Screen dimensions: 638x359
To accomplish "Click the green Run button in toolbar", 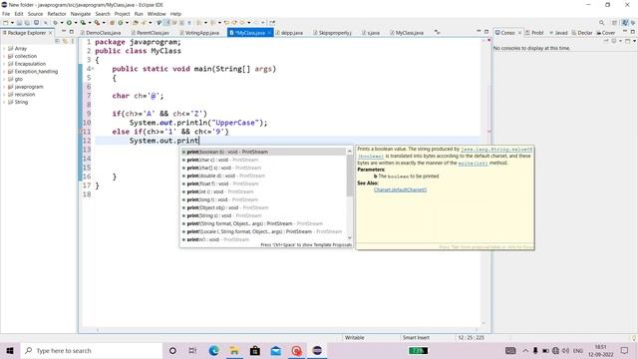I will (x=69, y=23).
